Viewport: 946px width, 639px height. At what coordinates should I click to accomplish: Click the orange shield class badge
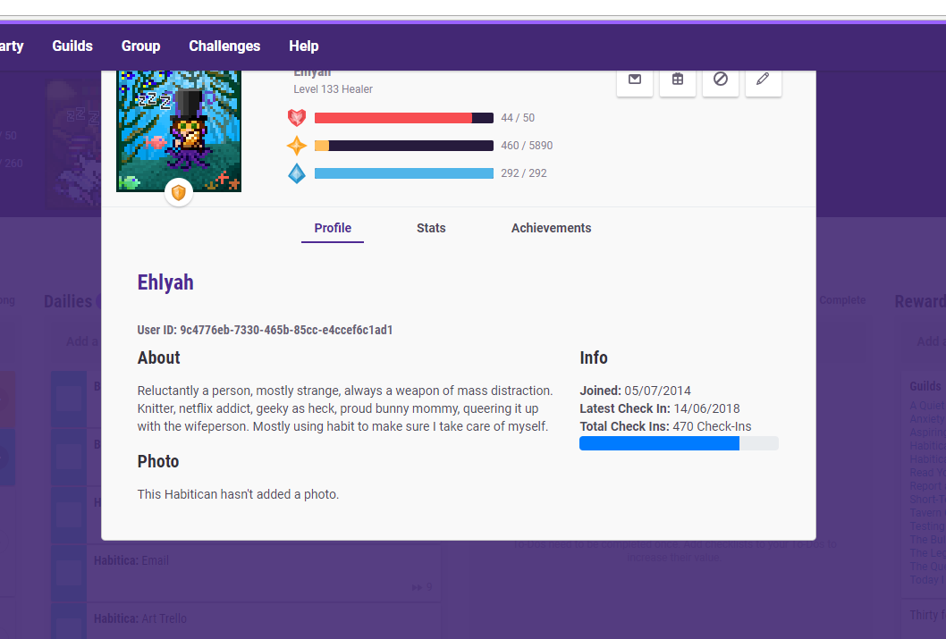pyautogui.click(x=178, y=192)
